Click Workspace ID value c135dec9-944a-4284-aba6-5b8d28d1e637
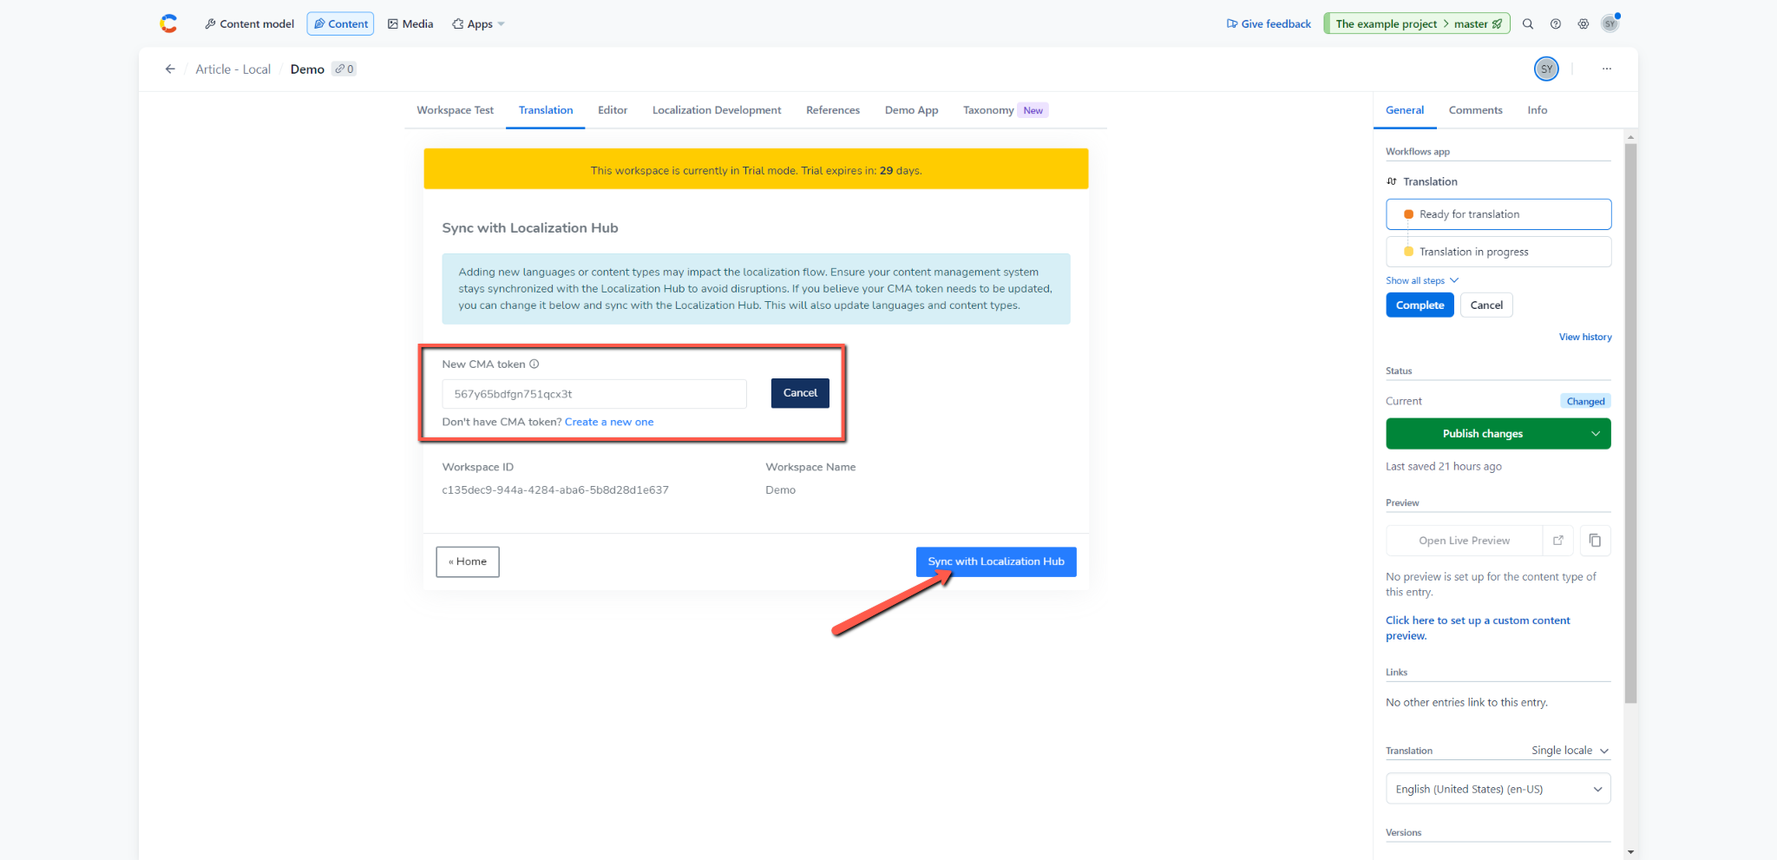The width and height of the screenshot is (1777, 860). pos(555,490)
